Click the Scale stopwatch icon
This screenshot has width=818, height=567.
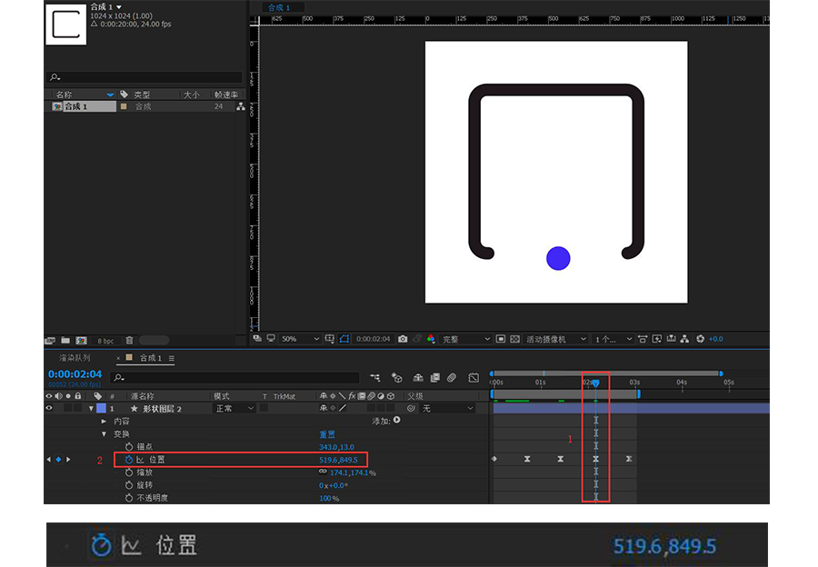(x=129, y=472)
